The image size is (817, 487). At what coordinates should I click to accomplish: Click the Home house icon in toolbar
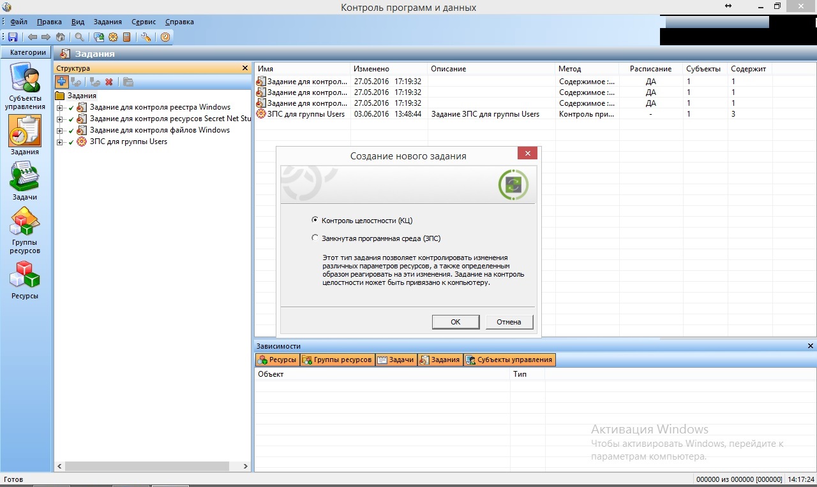61,37
